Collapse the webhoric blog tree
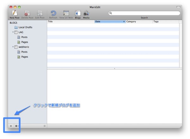This screenshot has height=139, width=190. tap(13, 47)
